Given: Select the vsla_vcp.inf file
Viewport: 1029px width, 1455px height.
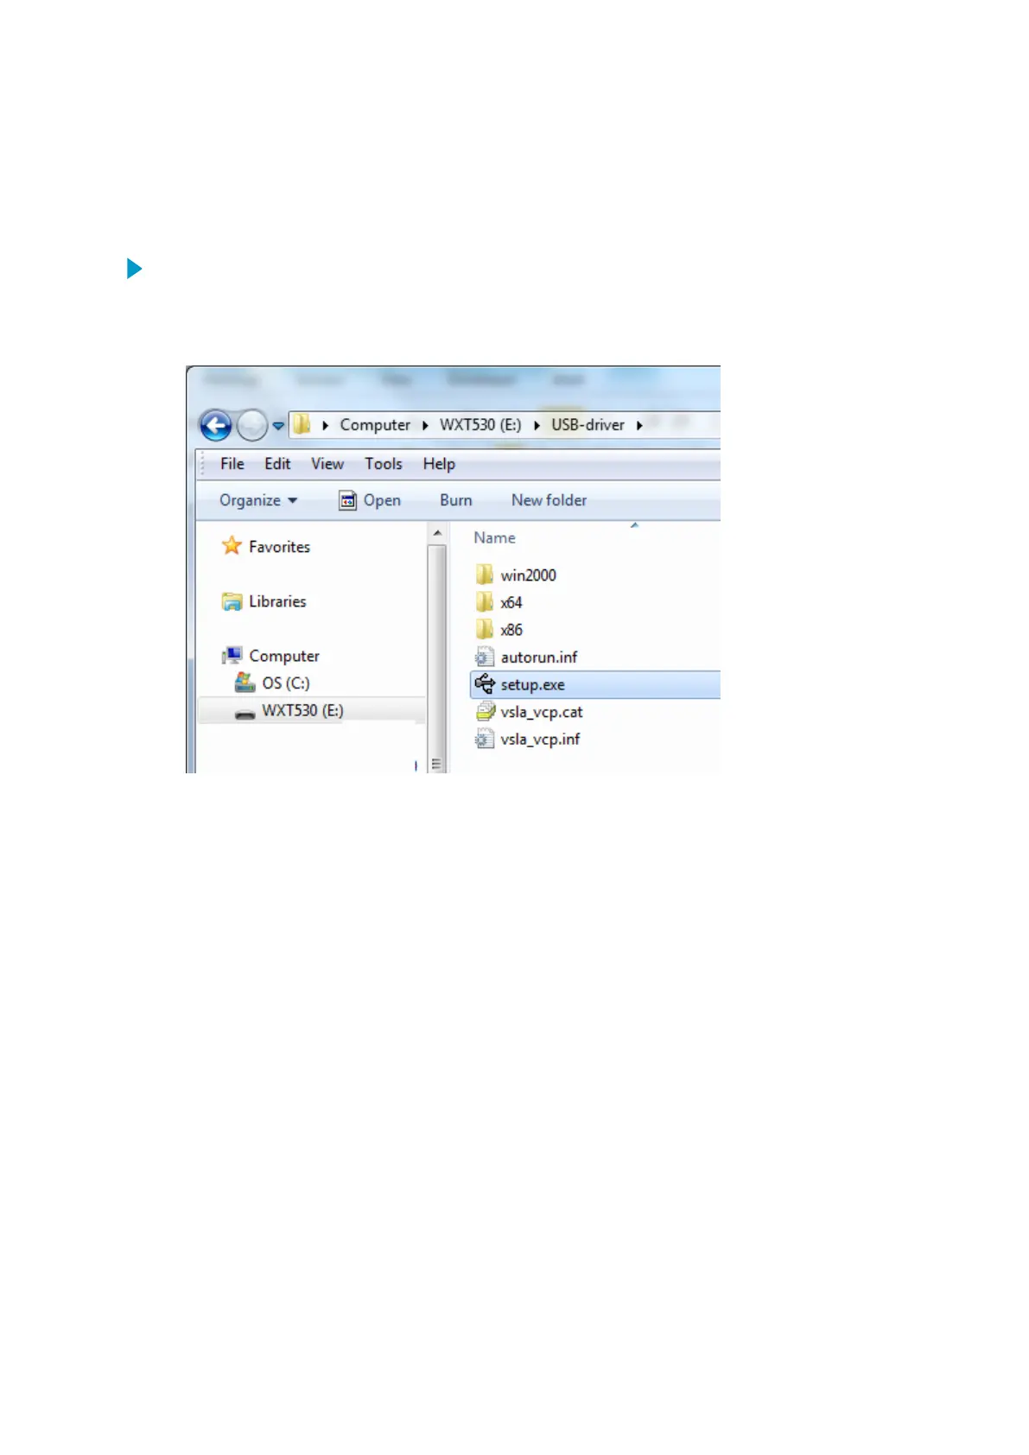Looking at the screenshot, I should coord(540,740).
